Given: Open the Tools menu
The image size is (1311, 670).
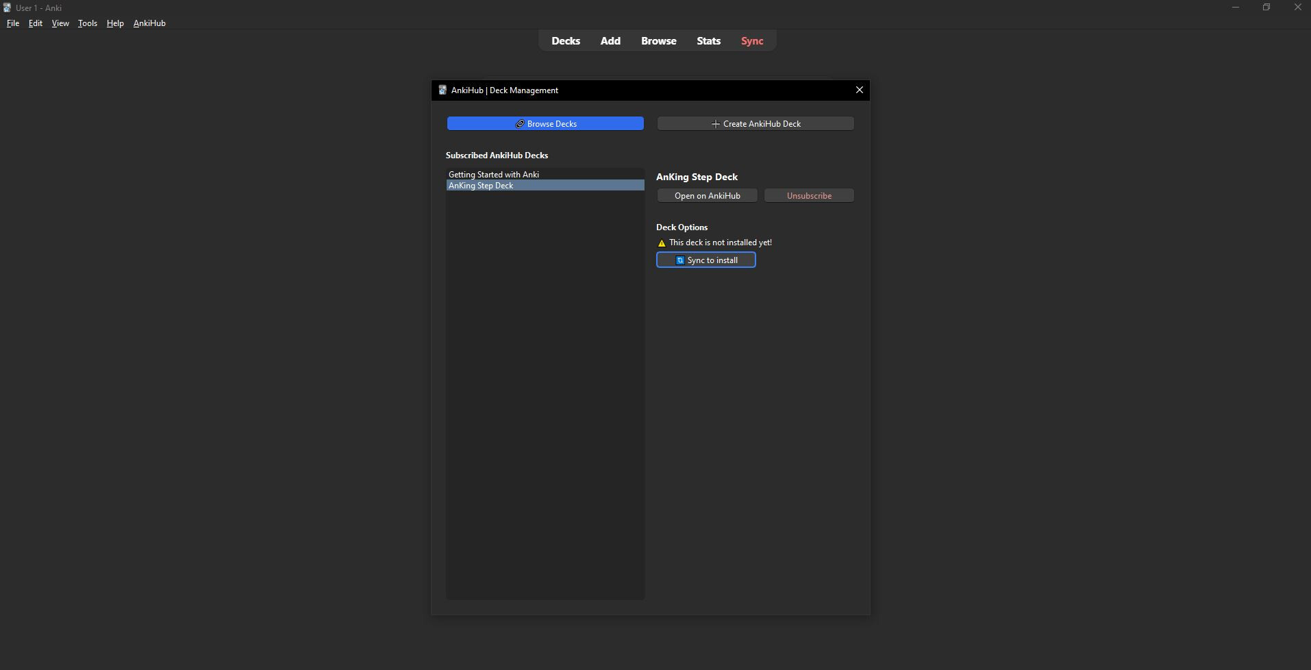Looking at the screenshot, I should click(87, 23).
